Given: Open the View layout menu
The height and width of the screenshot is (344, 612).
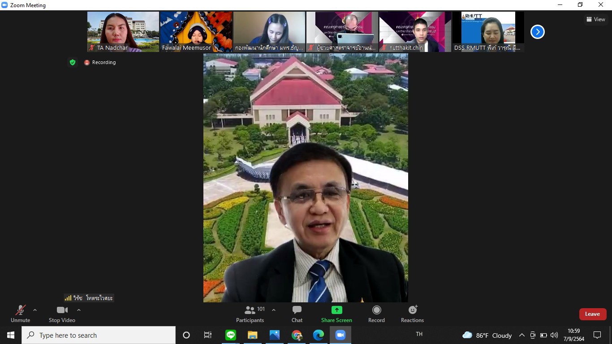Looking at the screenshot, I should tap(595, 19).
